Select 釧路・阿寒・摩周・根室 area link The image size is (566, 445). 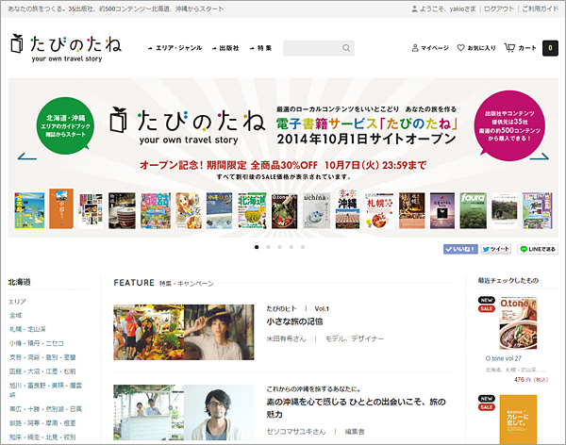coord(42,423)
